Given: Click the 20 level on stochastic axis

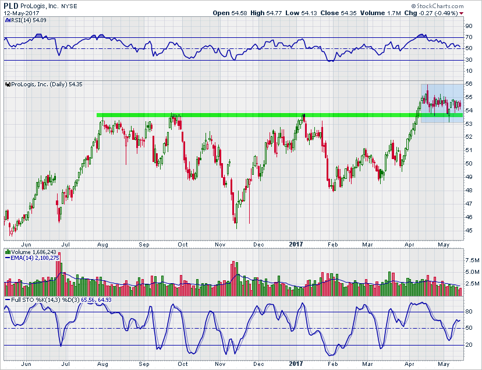Looking at the screenshot, I should point(469,345).
